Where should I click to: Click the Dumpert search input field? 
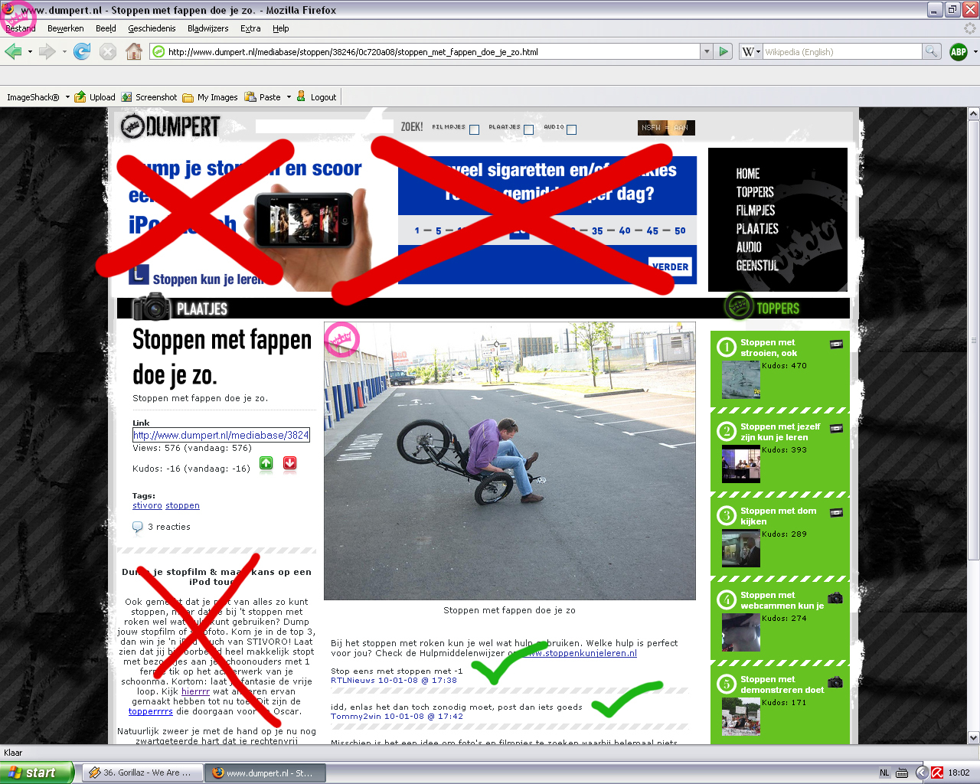click(x=325, y=126)
